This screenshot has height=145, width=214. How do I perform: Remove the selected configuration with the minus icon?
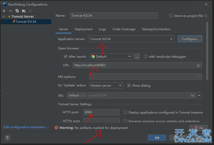pyautogui.click(x=11, y=11)
